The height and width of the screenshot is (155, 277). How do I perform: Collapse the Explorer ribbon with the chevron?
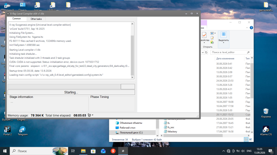(x=247, y=28)
